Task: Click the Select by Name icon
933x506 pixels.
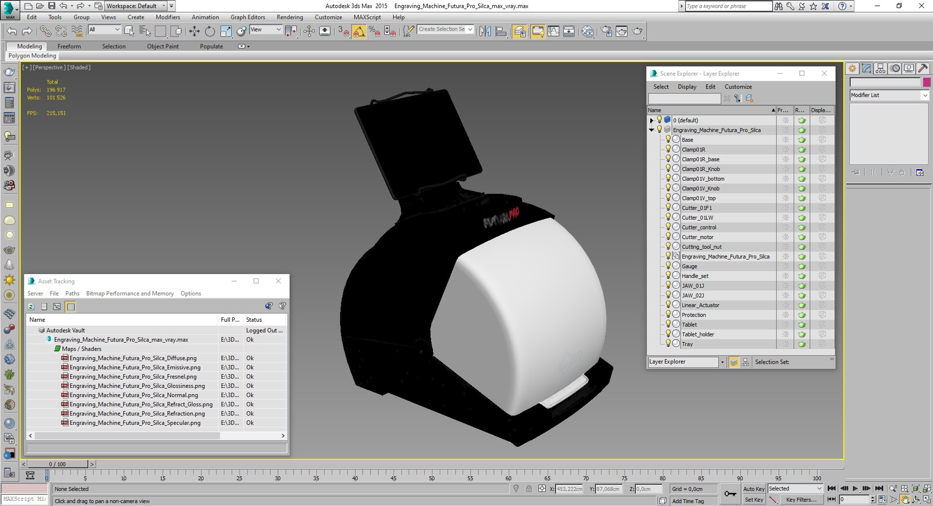Action: [x=145, y=32]
